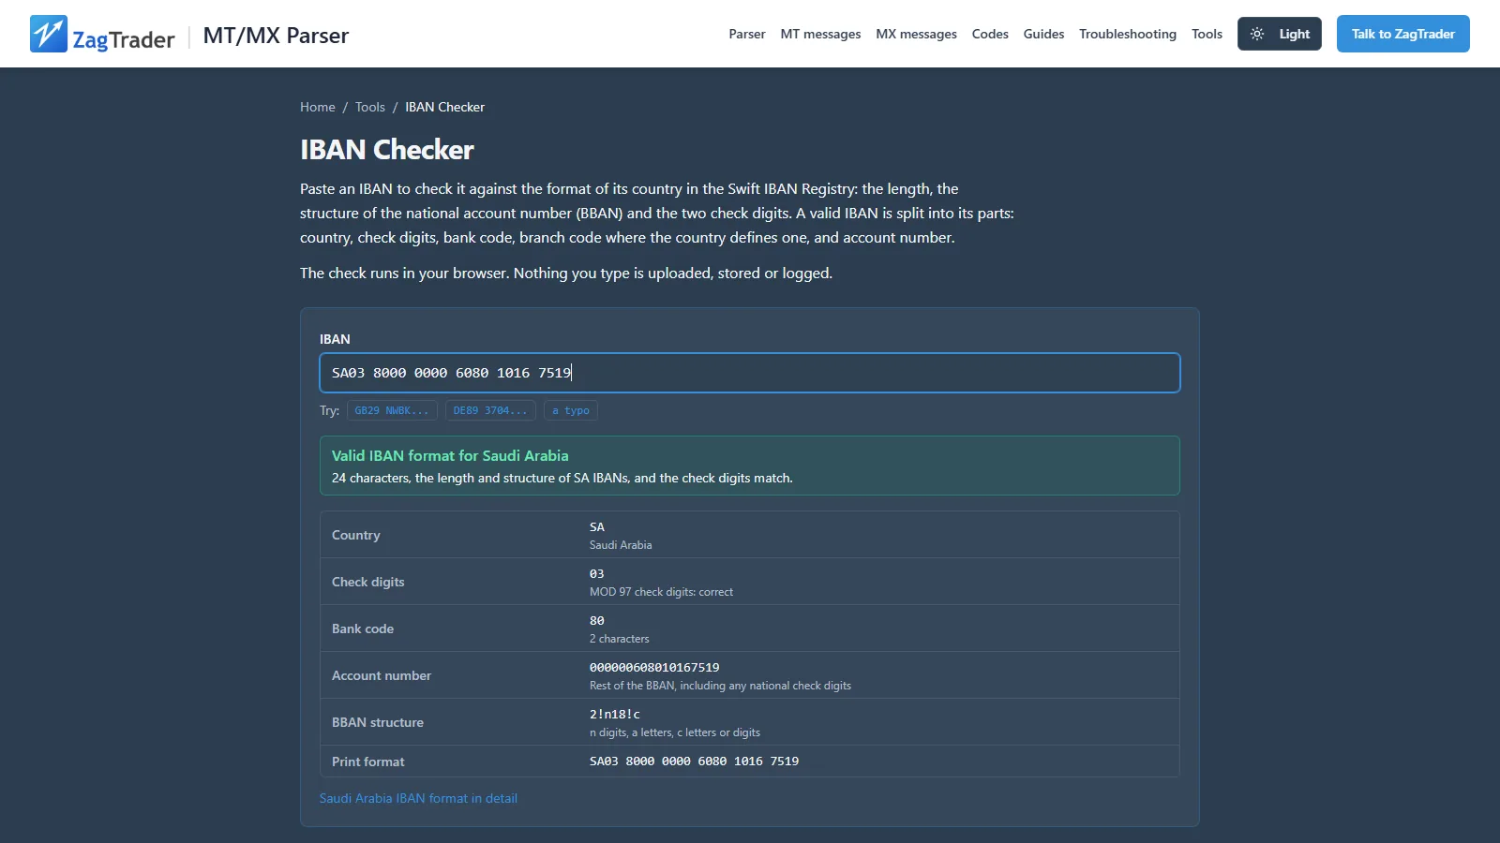Click the 'Bank code' row label
Image resolution: width=1500 pixels, height=843 pixels.
363,629
